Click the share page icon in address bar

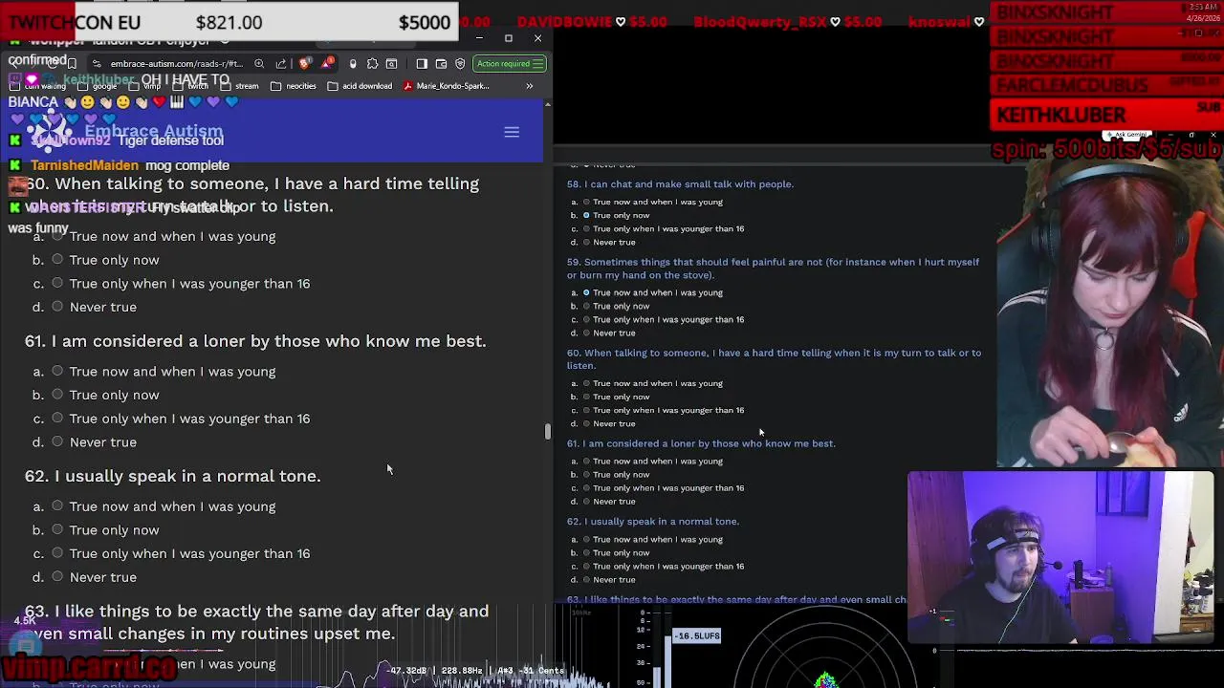point(281,64)
